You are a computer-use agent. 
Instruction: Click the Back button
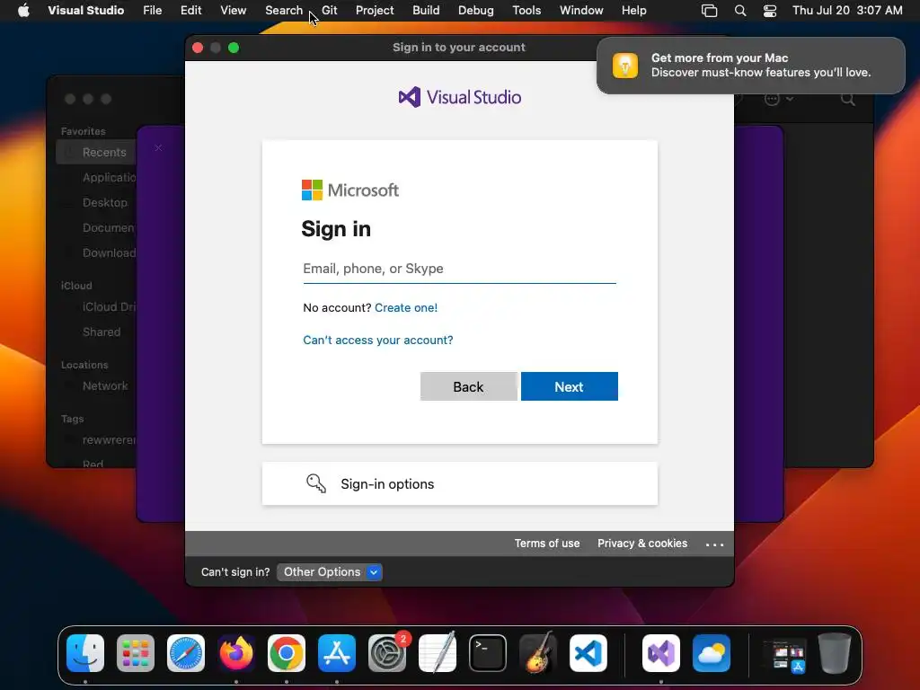click(x=468, y=386)
